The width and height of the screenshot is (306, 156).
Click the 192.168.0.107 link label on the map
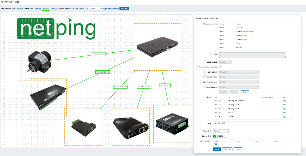165,85
